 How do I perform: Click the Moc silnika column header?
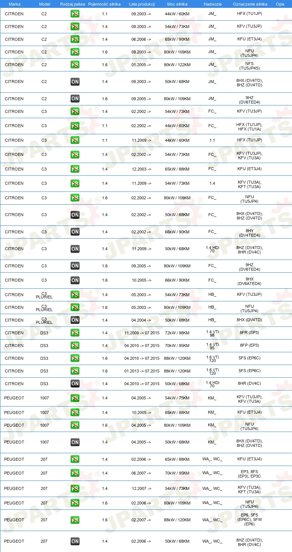click(177, 4)
